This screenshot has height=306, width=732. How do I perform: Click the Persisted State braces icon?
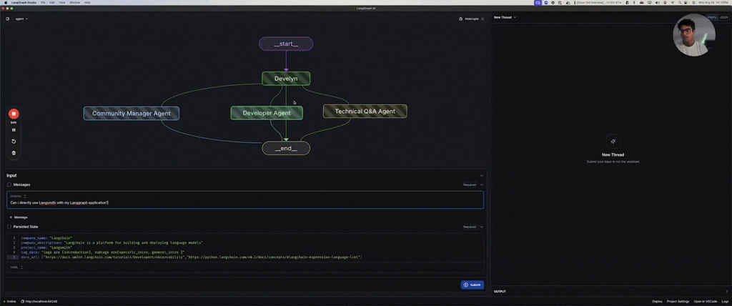(x=9, y=227)
